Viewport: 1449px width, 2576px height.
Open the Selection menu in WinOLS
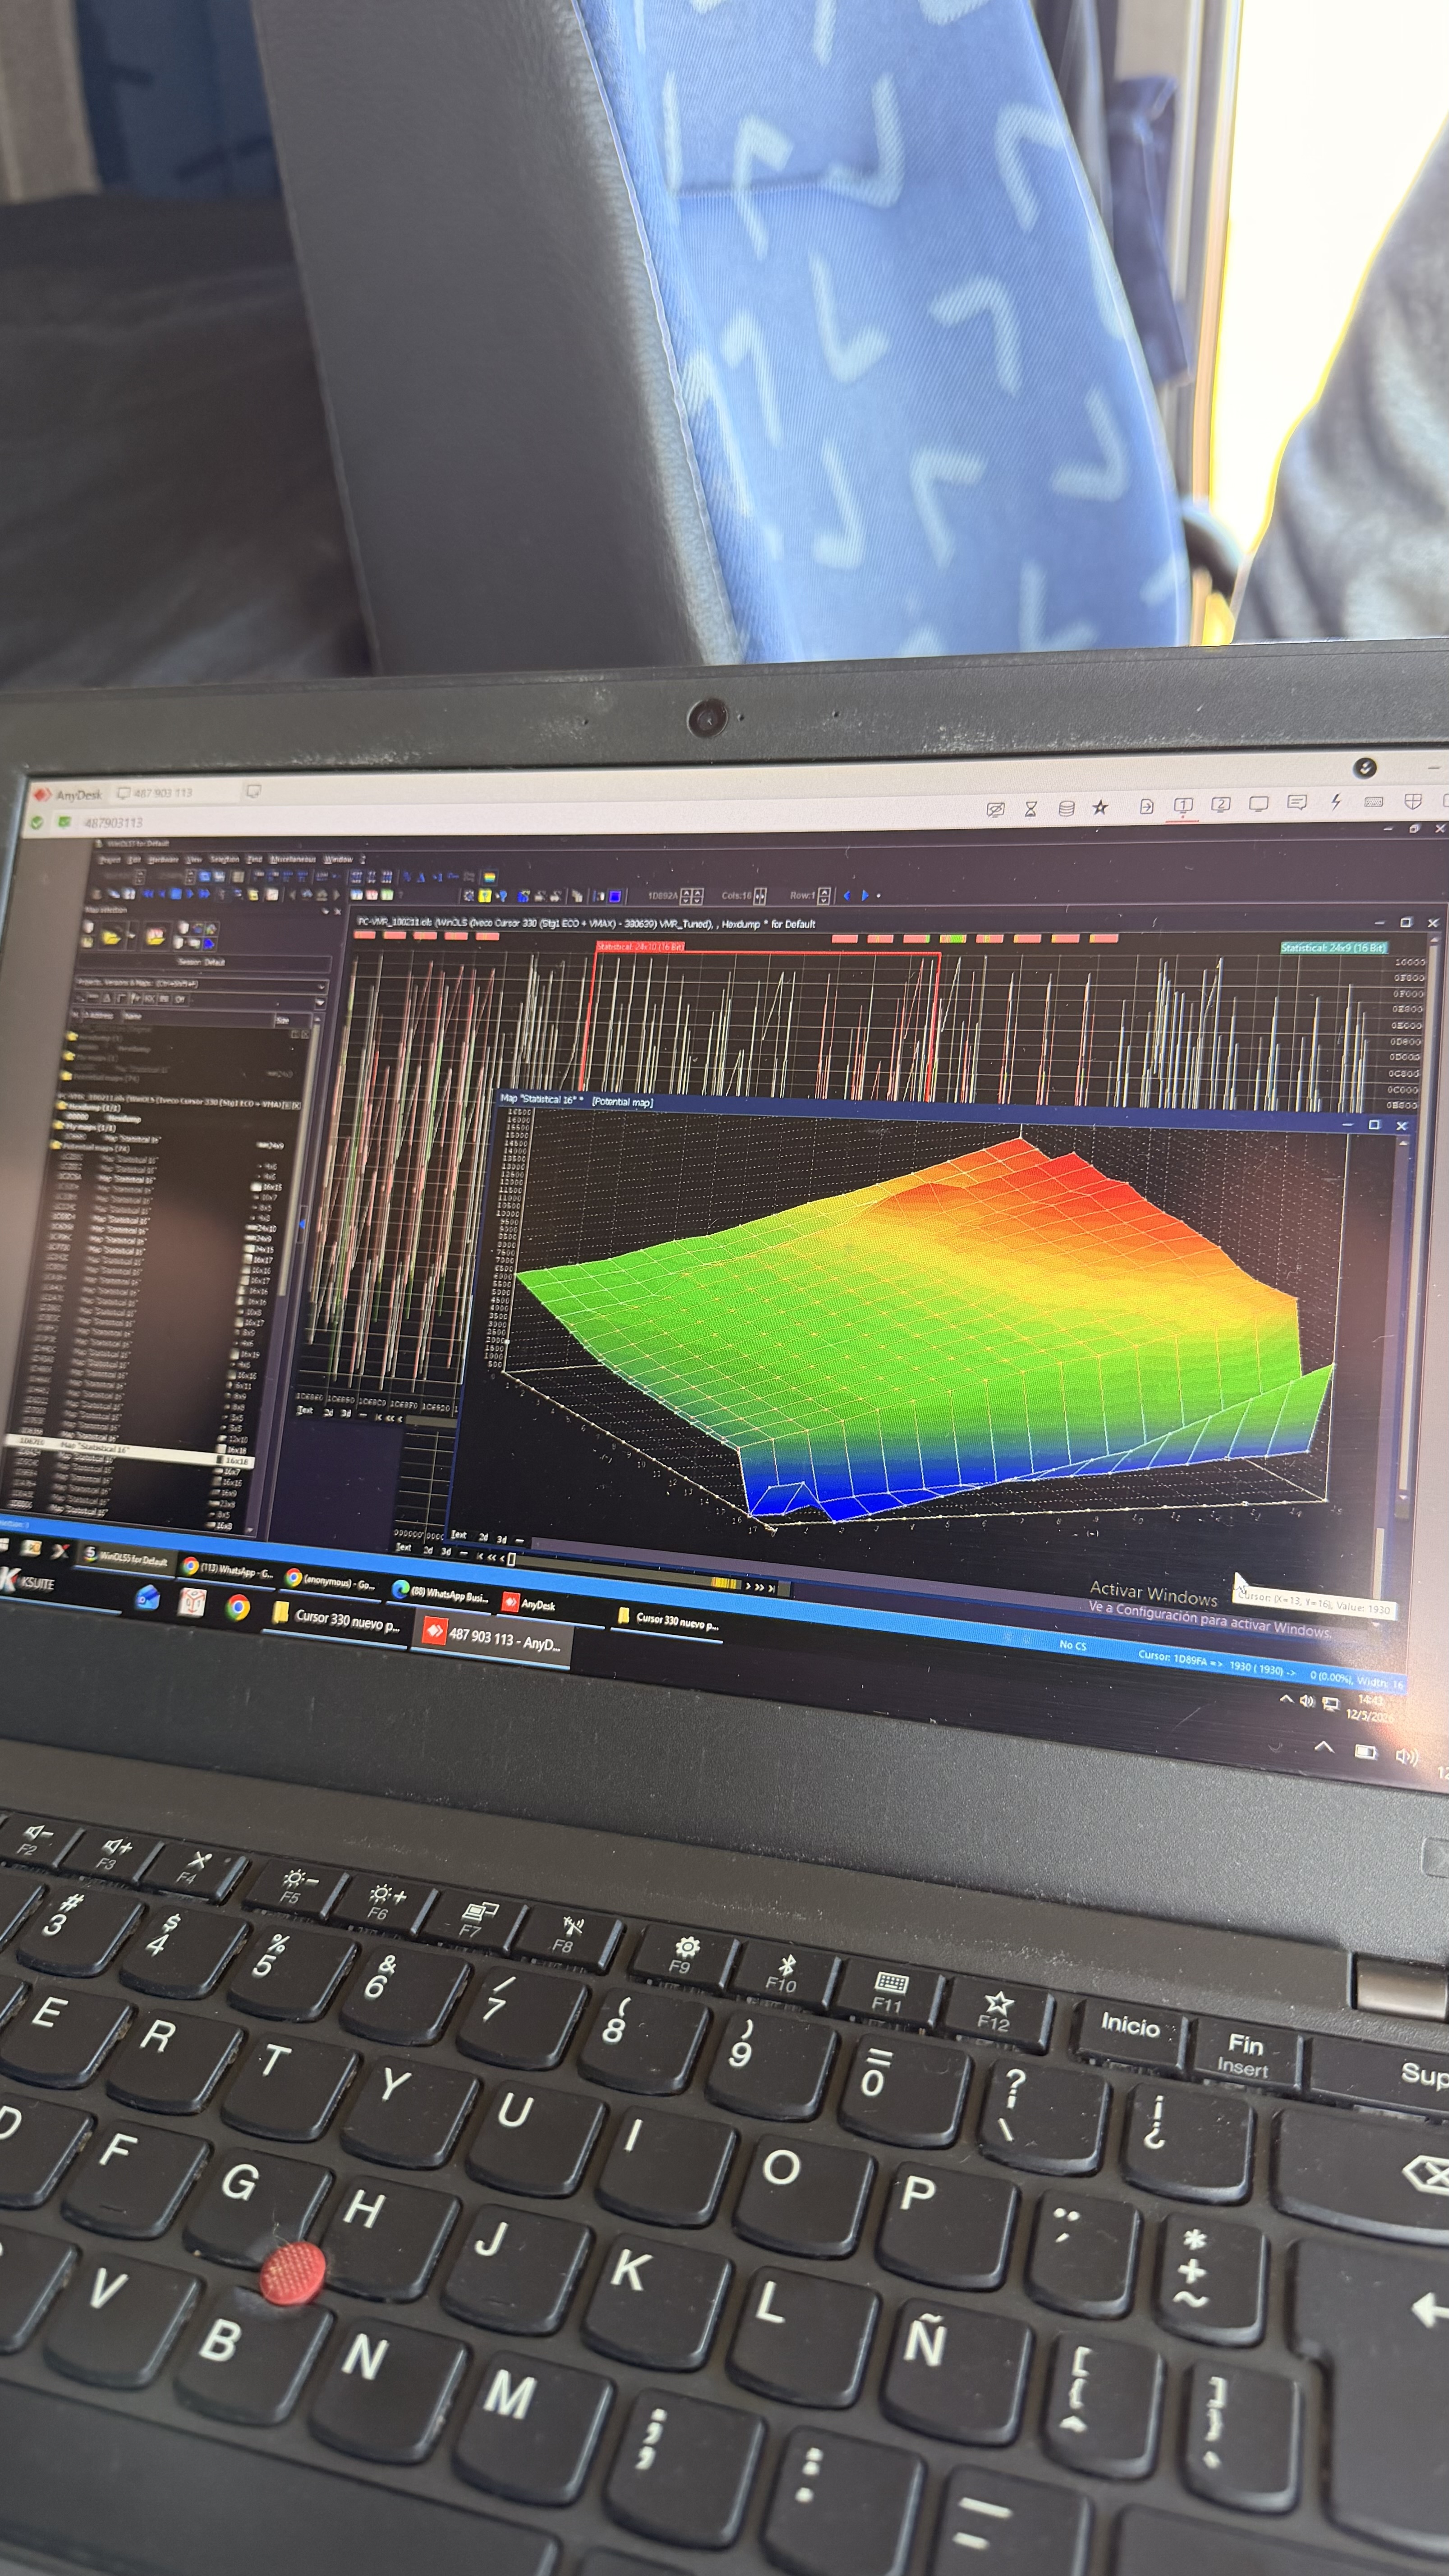[x=224, y=859]
